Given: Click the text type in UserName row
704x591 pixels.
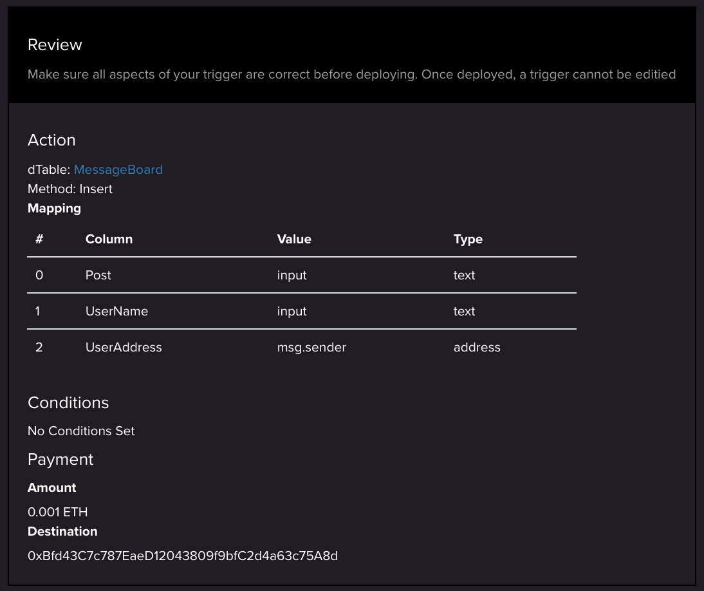Looking at the screenshot, I should (464, 312).
